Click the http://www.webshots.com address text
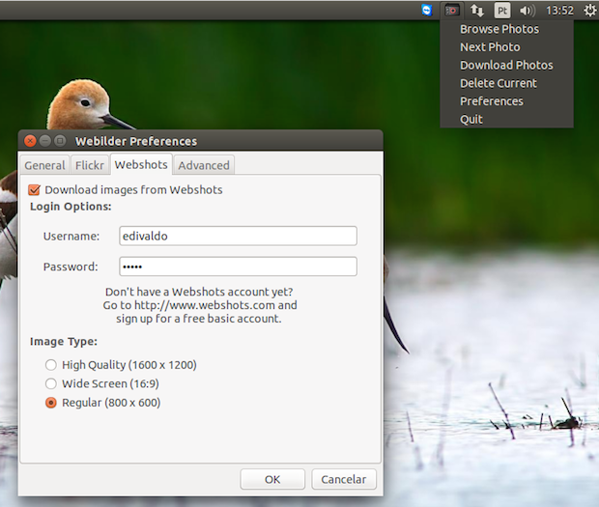Screen dimensions: 599x507 [x=205, y=305]
